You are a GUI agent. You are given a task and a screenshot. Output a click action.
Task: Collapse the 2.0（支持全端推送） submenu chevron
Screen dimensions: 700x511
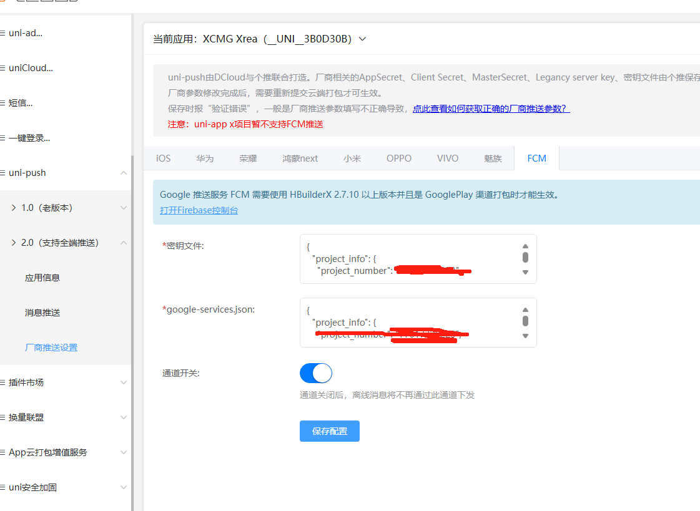(124, 243)
